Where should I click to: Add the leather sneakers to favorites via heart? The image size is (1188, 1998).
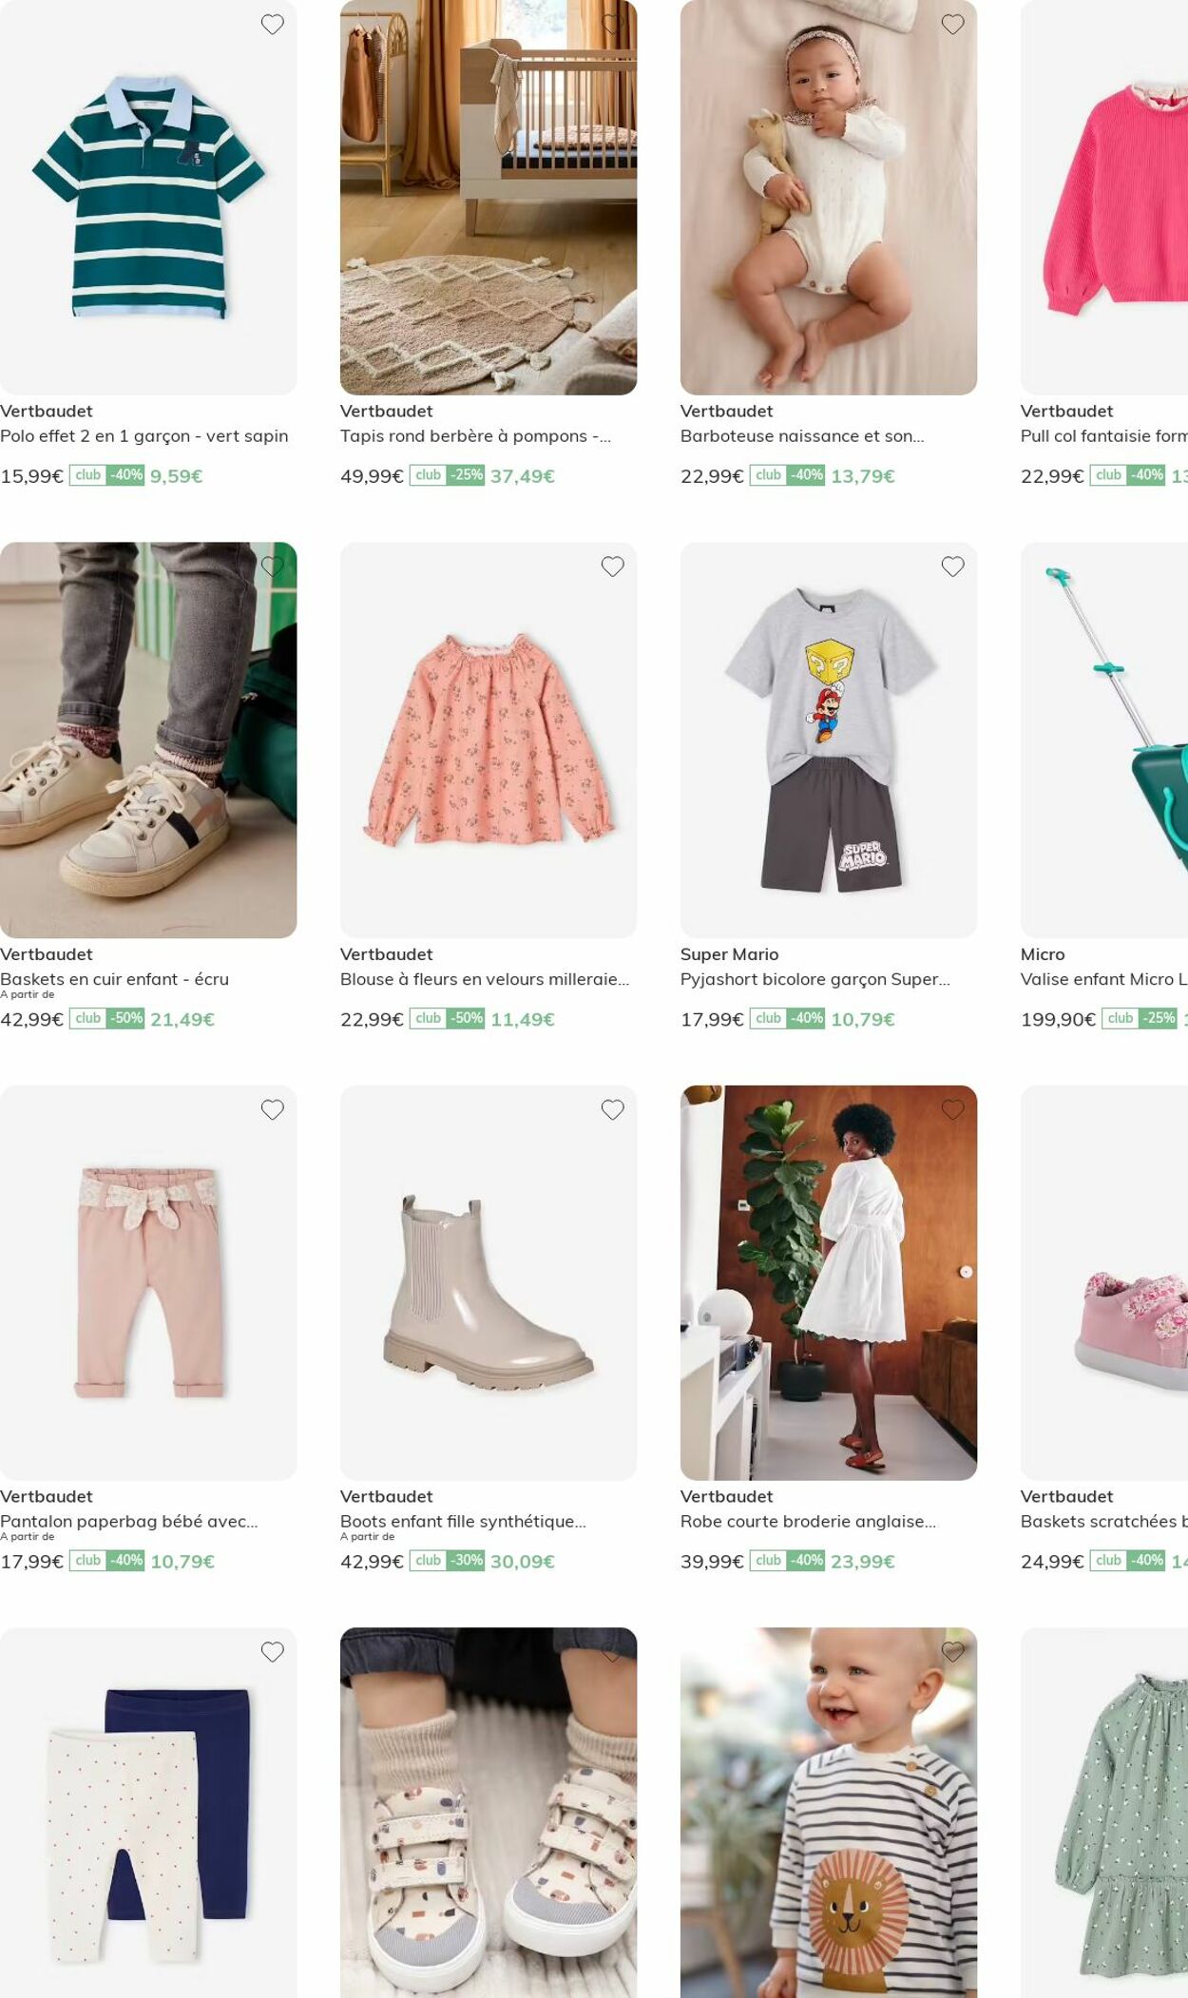tap(273, 567)
